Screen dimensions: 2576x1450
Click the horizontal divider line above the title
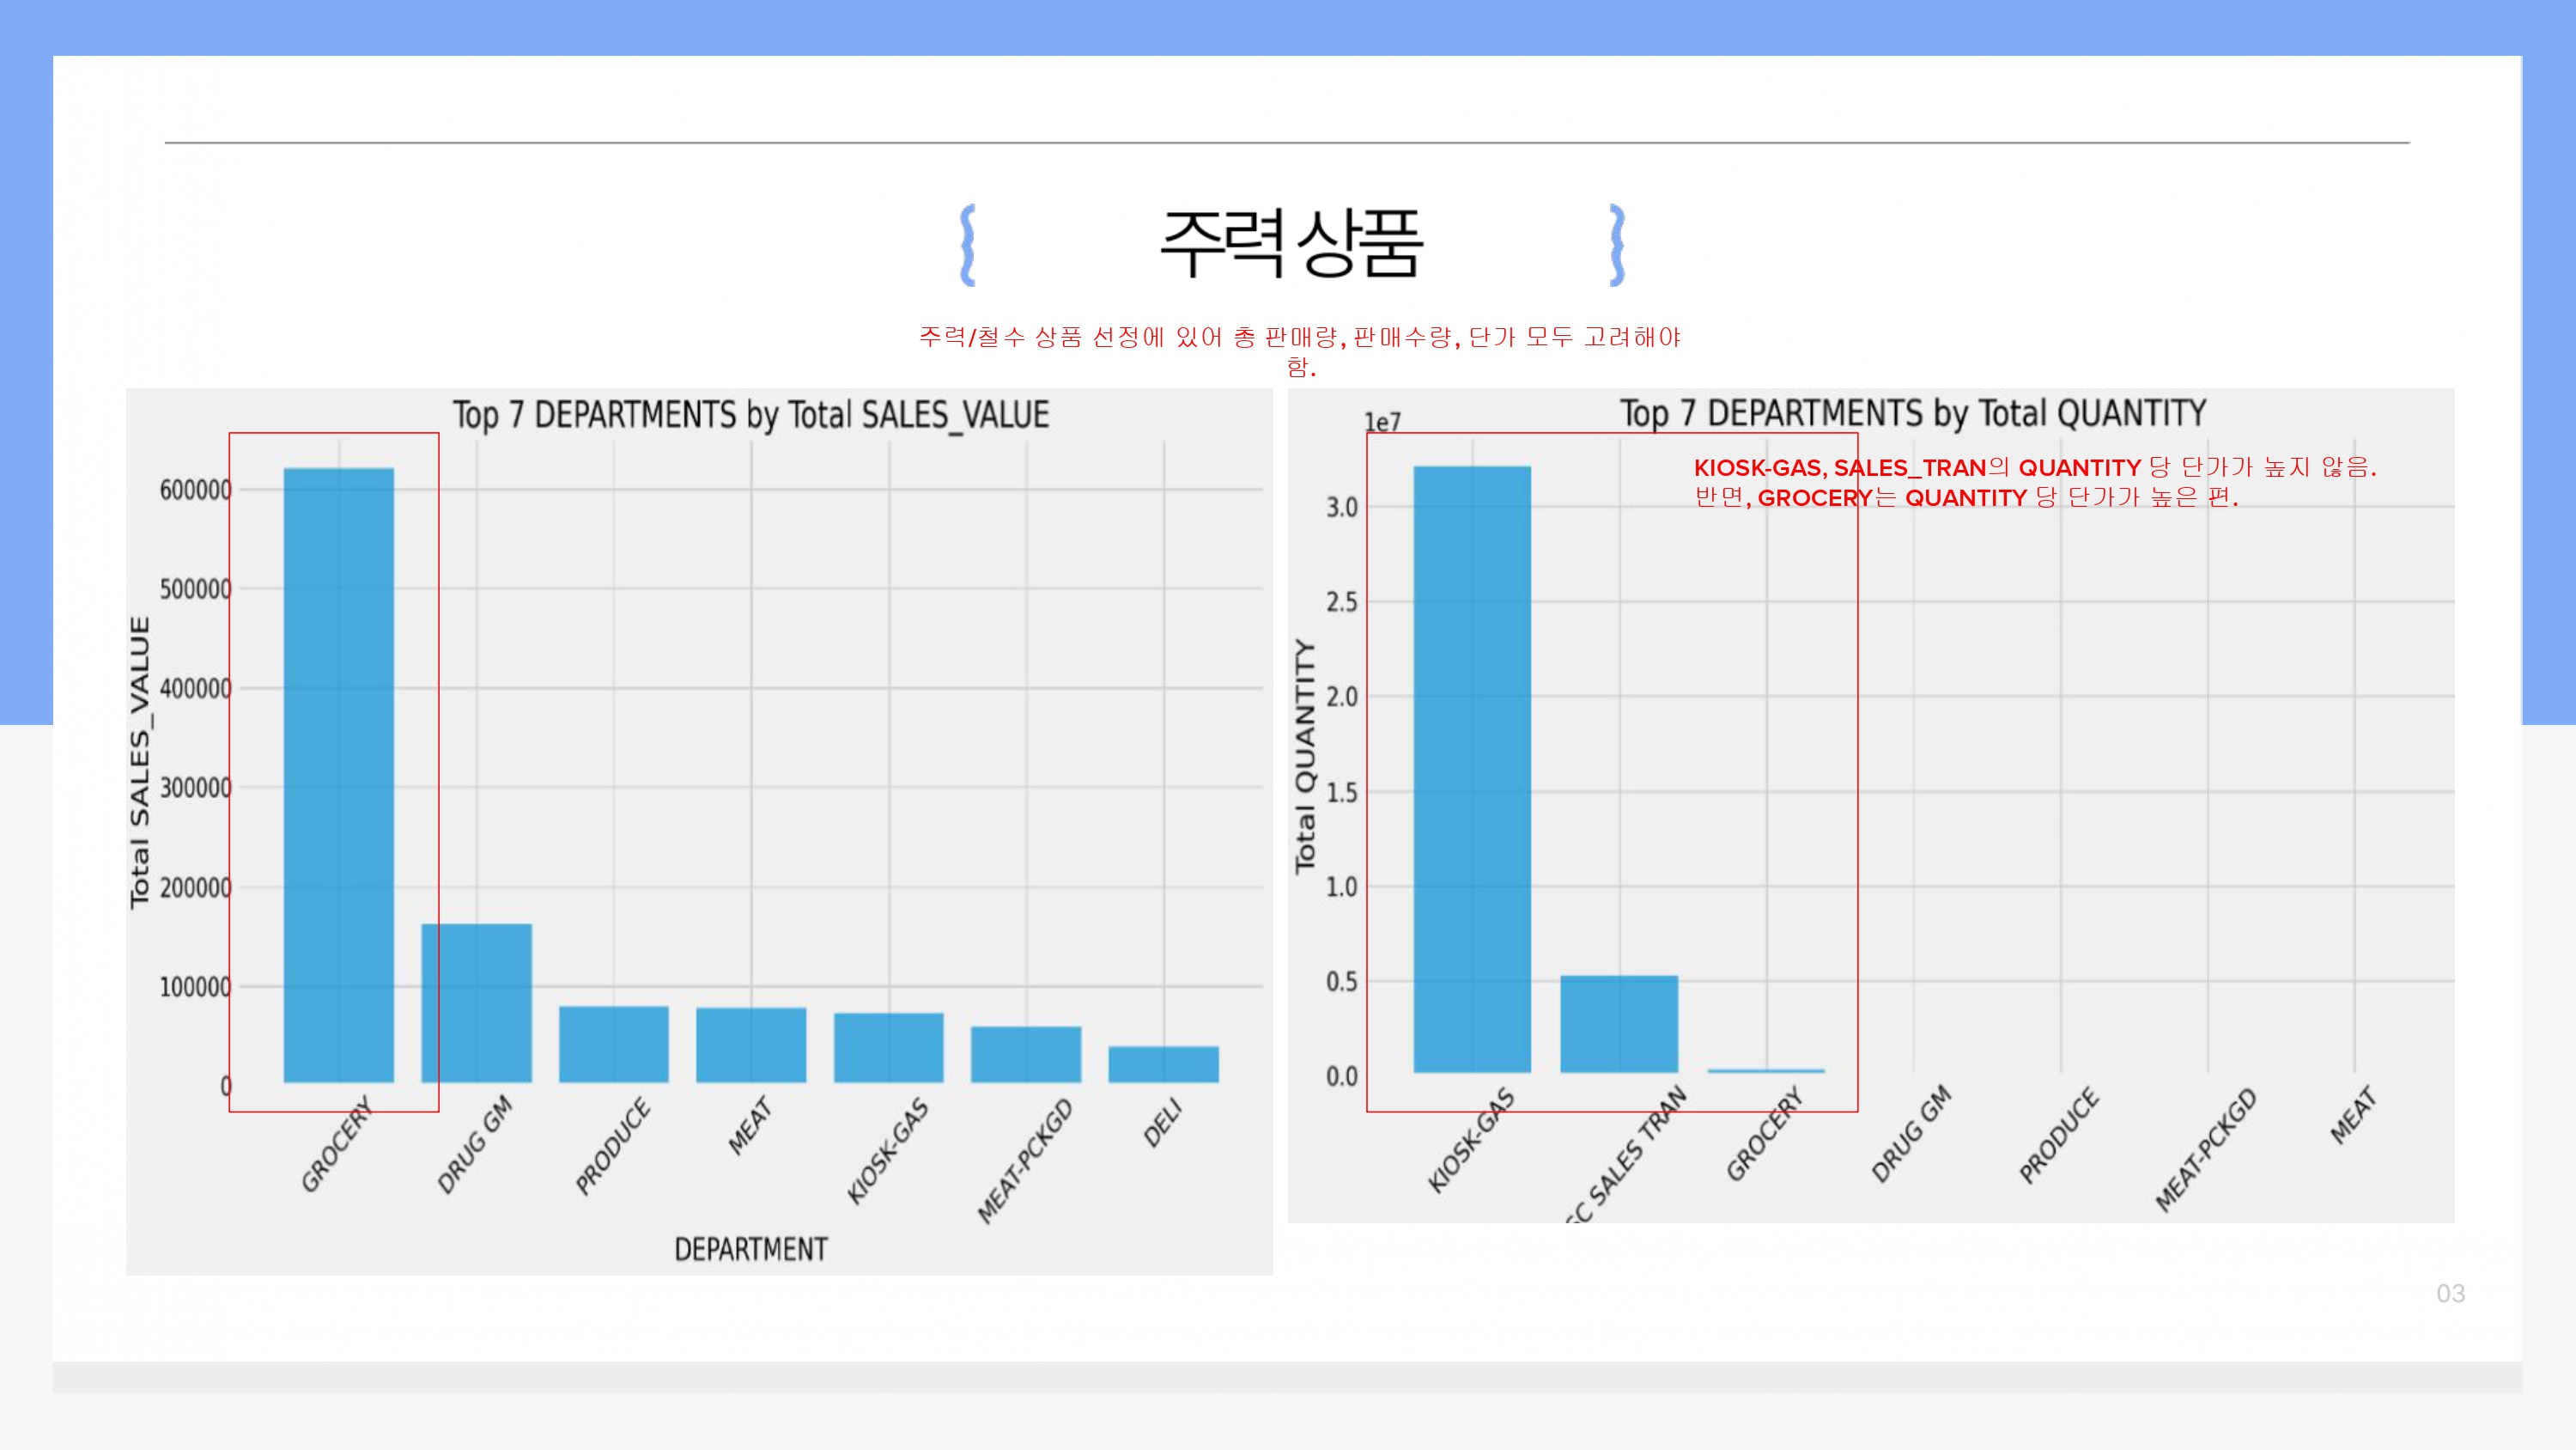pyautogui.click(x=1286, y=143)
